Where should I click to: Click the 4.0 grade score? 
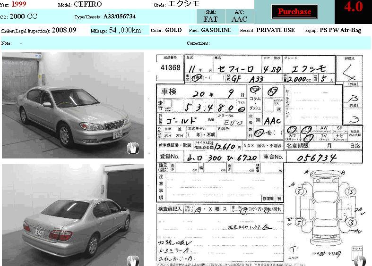coord(354,7)
